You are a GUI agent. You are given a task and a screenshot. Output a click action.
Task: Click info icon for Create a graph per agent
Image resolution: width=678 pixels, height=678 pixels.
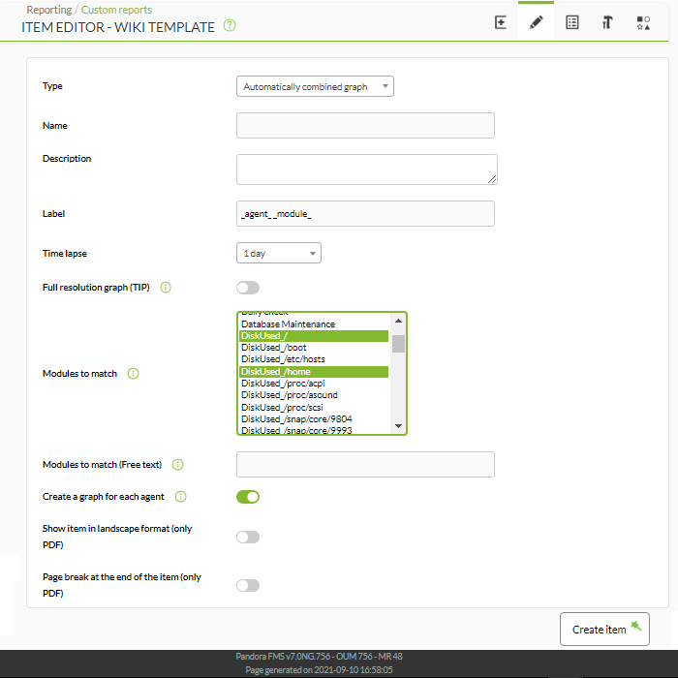coord(180,496)
